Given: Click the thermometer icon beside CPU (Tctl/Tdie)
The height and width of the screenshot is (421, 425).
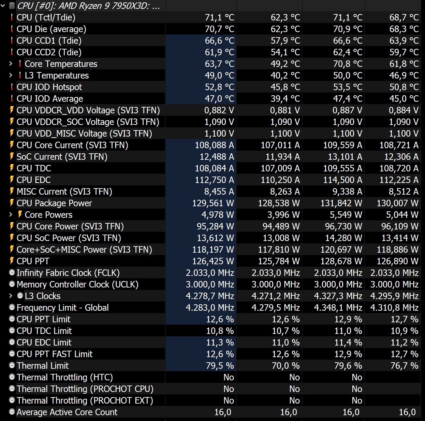Looking at the screenshot, I should coord(12,17).
